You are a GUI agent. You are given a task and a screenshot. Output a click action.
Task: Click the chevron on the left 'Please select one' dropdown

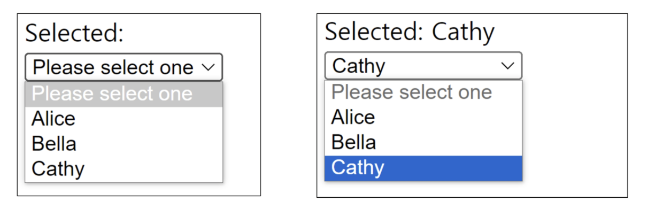[x=209, y=67]
